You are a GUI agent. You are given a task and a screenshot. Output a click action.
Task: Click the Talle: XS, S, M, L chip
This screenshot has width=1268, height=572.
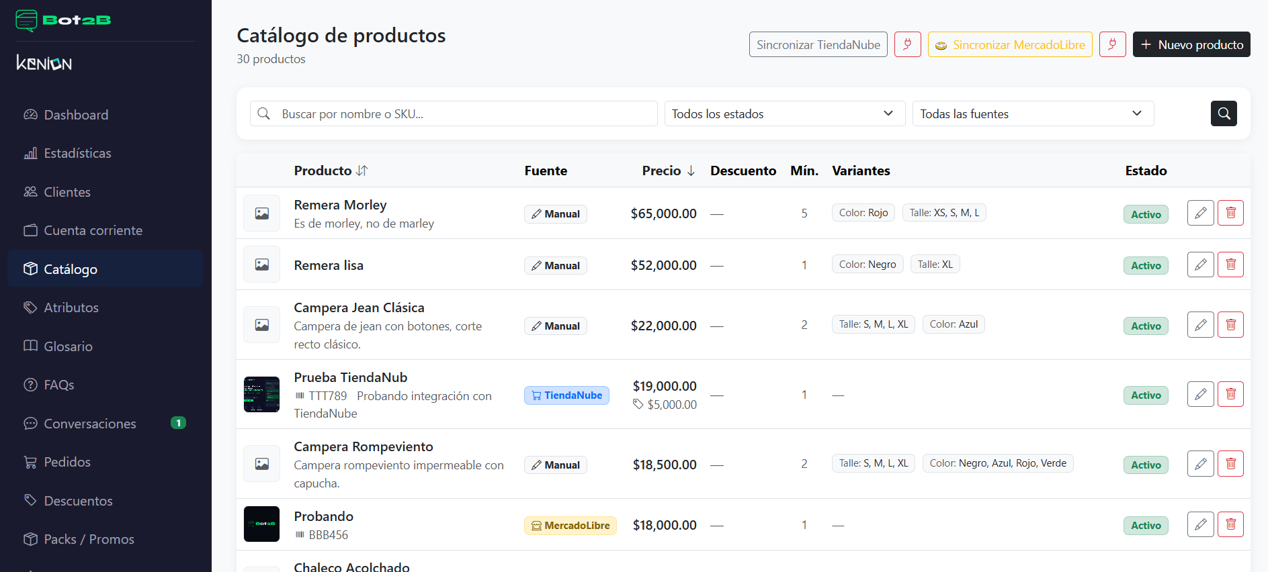(x=944, y=213)
